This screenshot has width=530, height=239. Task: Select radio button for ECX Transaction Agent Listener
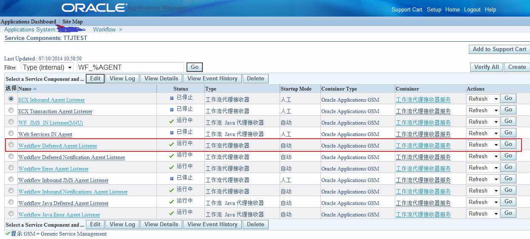(11, 110)
